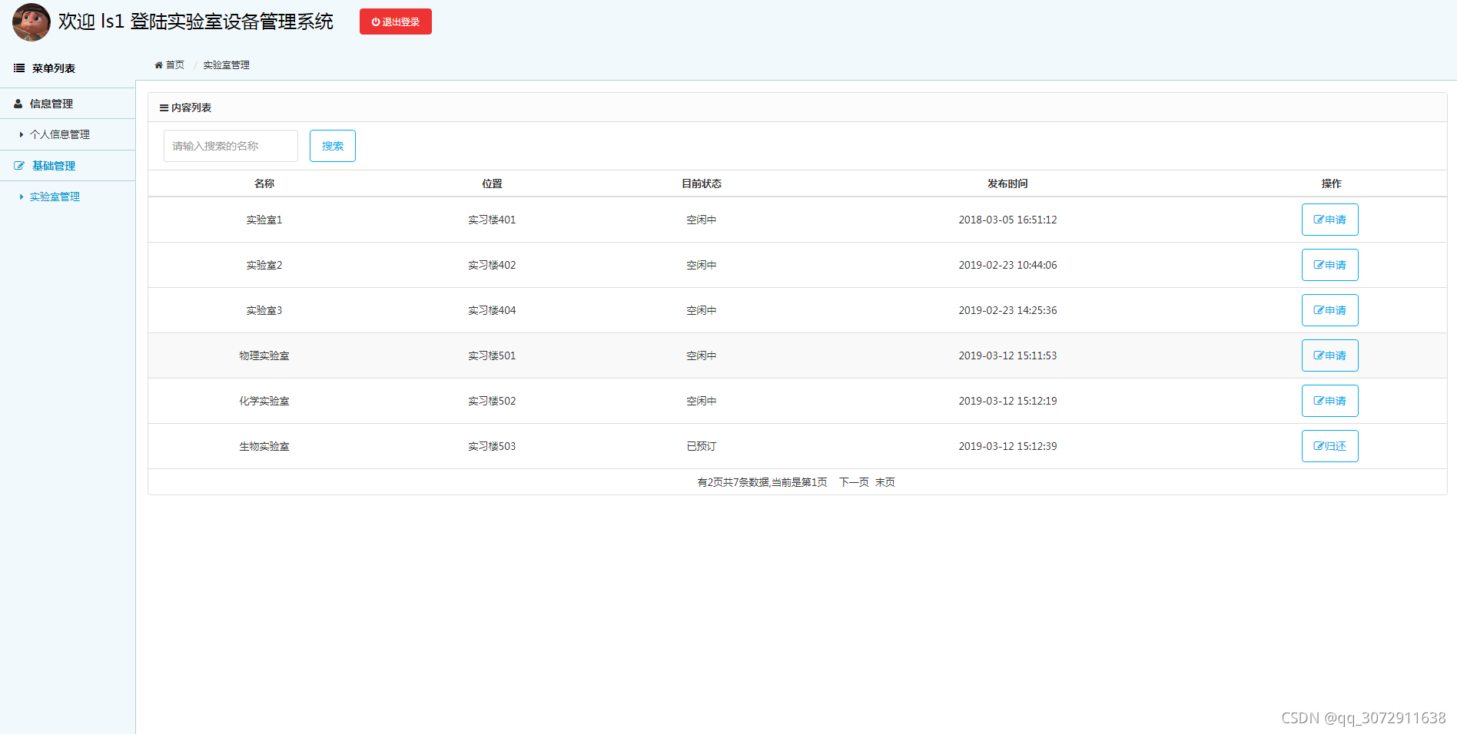1457x734 pixels.
Task: Go to next page via 下一页
Action: tap(854, 482)
